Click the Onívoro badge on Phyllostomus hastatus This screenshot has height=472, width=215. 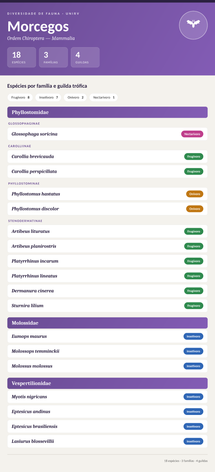[x=195, y=194]
